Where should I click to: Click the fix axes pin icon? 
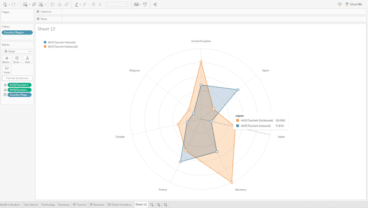coord(100,4)
